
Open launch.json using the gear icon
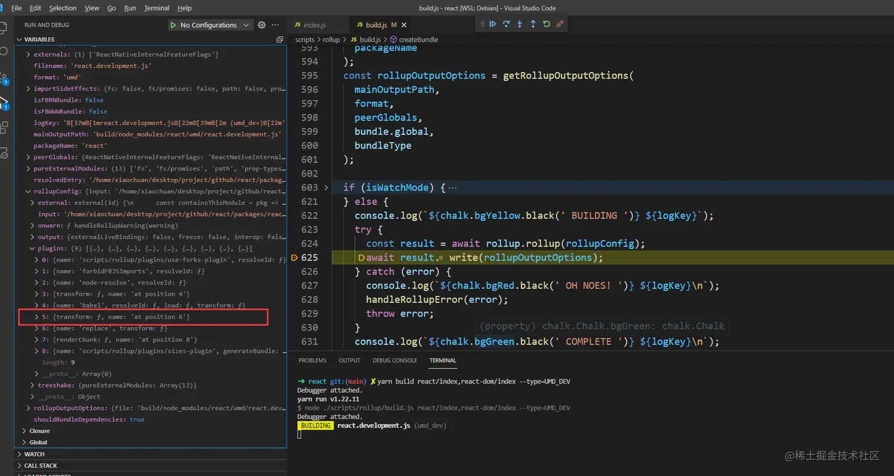click(x=261, y=25)
